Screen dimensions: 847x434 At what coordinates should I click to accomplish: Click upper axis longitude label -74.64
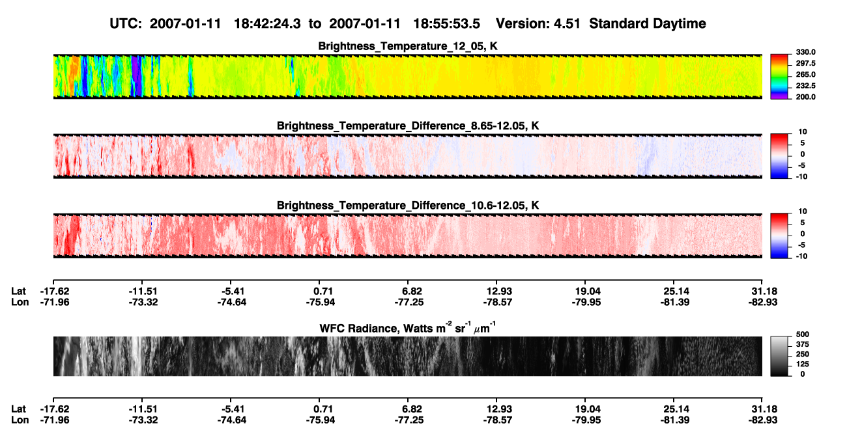click(x=231, y=302)
